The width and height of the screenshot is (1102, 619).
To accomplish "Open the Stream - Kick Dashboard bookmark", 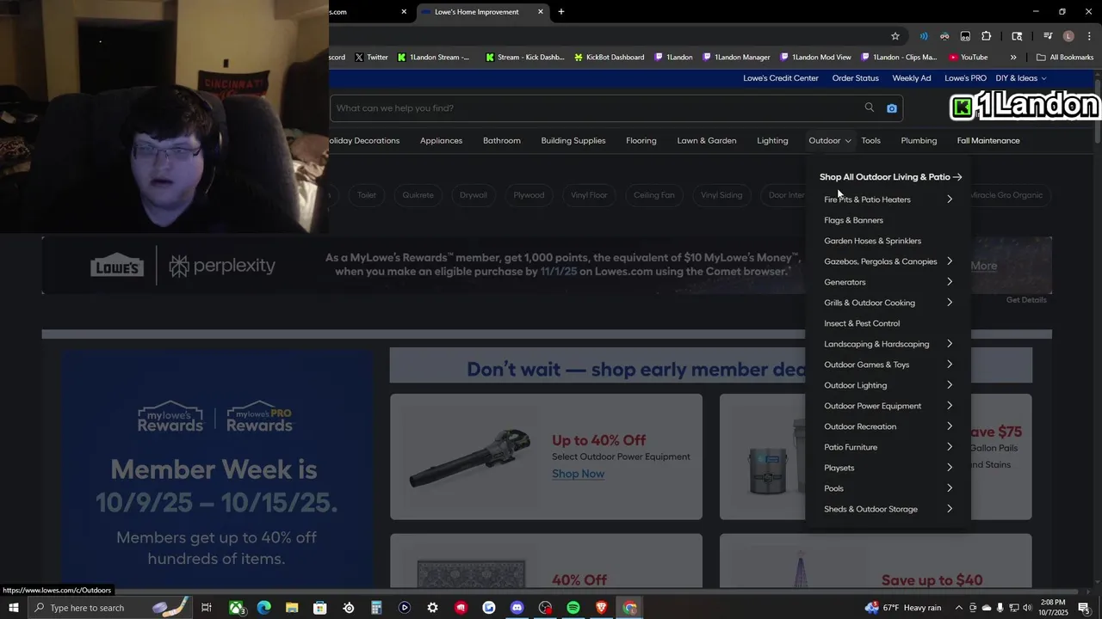I will tap(525, 58).
